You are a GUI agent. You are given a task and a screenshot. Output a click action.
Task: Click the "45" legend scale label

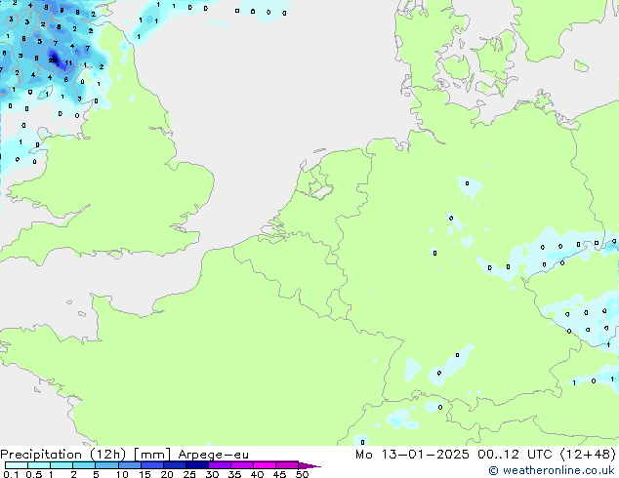coord(279,474)
